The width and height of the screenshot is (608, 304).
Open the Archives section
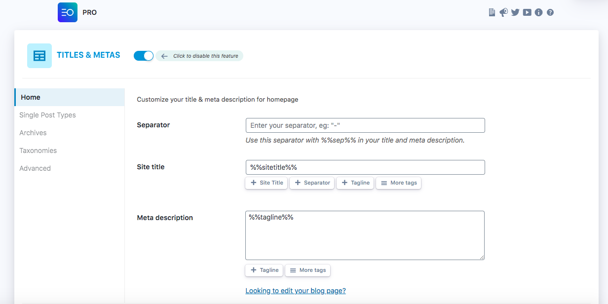(33, 132)
